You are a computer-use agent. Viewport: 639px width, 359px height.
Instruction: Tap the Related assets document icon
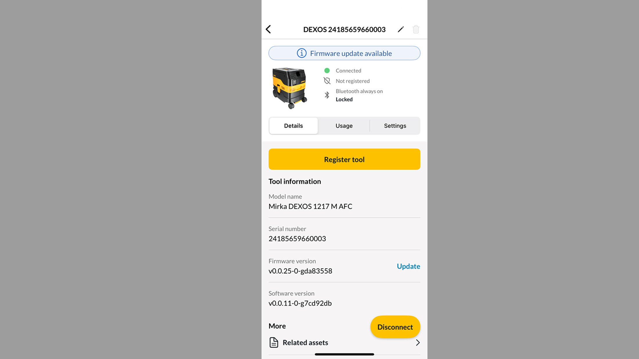point(274,342)
